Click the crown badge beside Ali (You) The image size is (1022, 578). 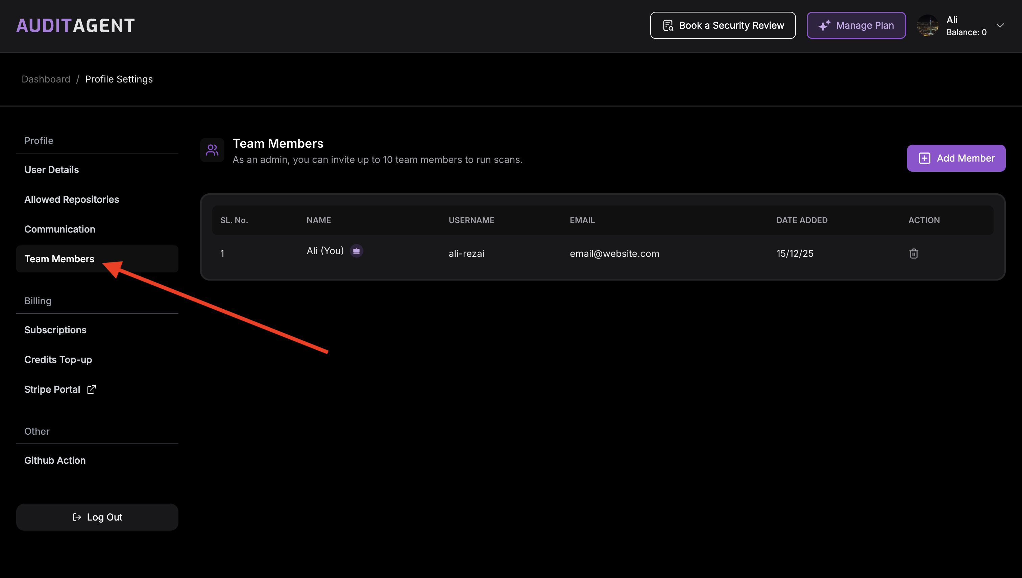pos(356,251)
